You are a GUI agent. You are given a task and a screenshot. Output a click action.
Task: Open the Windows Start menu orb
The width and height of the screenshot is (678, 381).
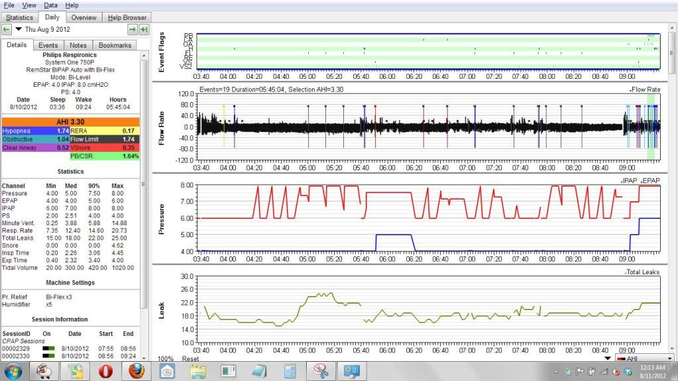tap(13, 372)
